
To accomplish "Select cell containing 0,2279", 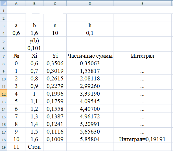I will (x=55, y=86).
